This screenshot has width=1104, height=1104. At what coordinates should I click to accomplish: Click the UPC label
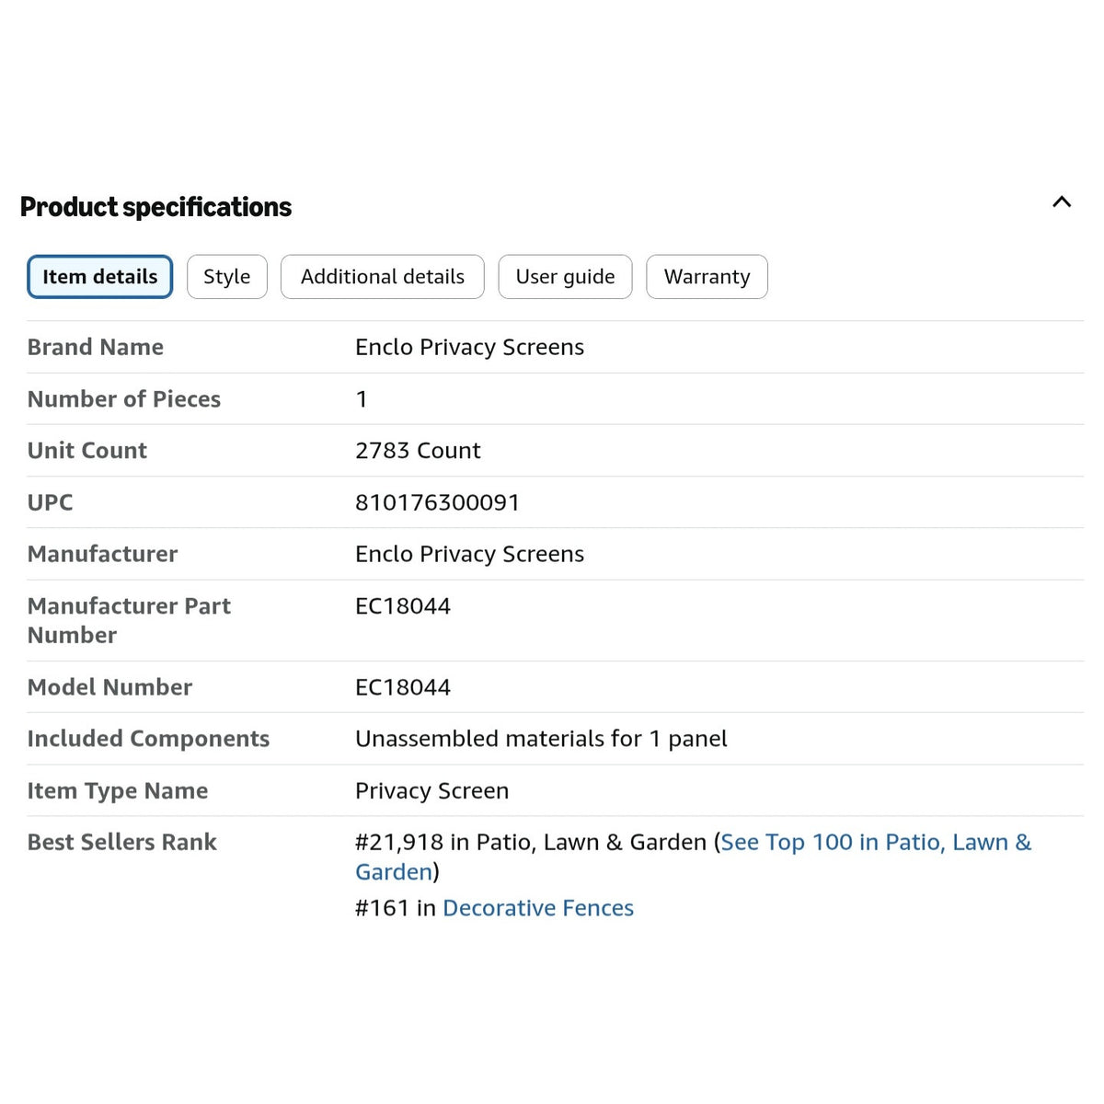pos(50,502)
